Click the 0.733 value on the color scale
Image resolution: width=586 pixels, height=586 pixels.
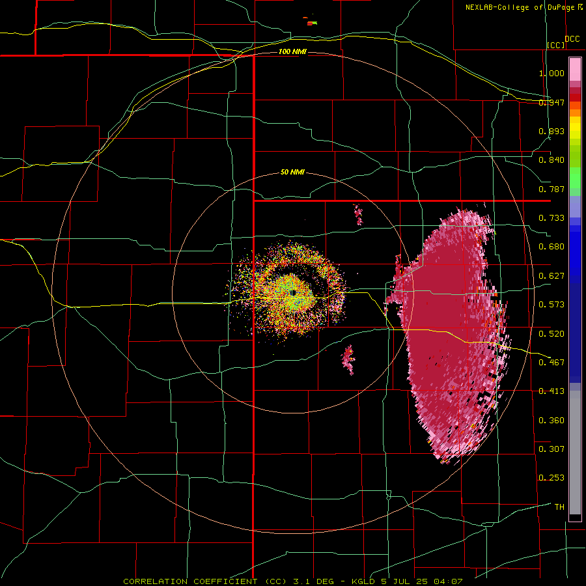551,218
